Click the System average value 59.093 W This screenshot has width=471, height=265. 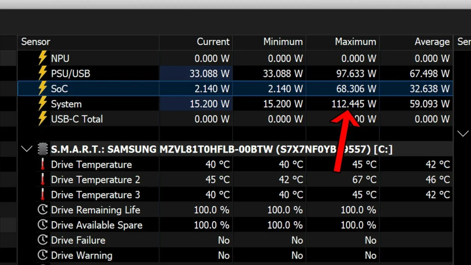coord(430,104)
